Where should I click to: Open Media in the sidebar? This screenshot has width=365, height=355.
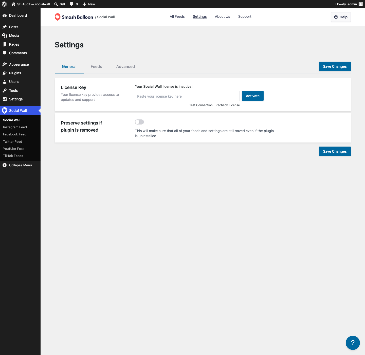(14, 35)
